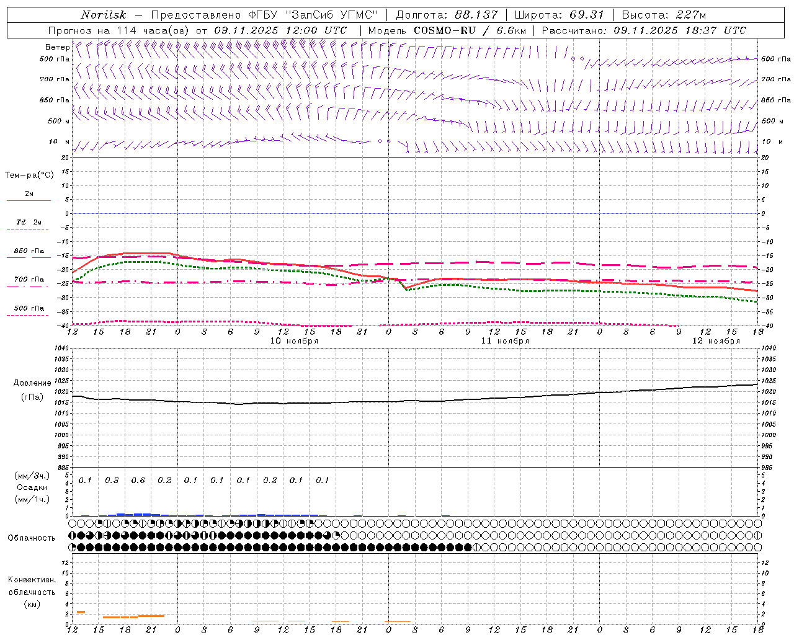Click the 'Облачность' cloud cover label
Viewport: 794px width, 635px height.
pyautogui.click(x=32, y=538)
